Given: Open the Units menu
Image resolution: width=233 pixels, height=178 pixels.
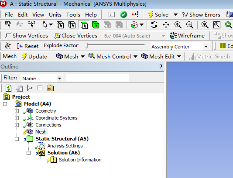Looking at the screenshot, I should click(55, 15).
